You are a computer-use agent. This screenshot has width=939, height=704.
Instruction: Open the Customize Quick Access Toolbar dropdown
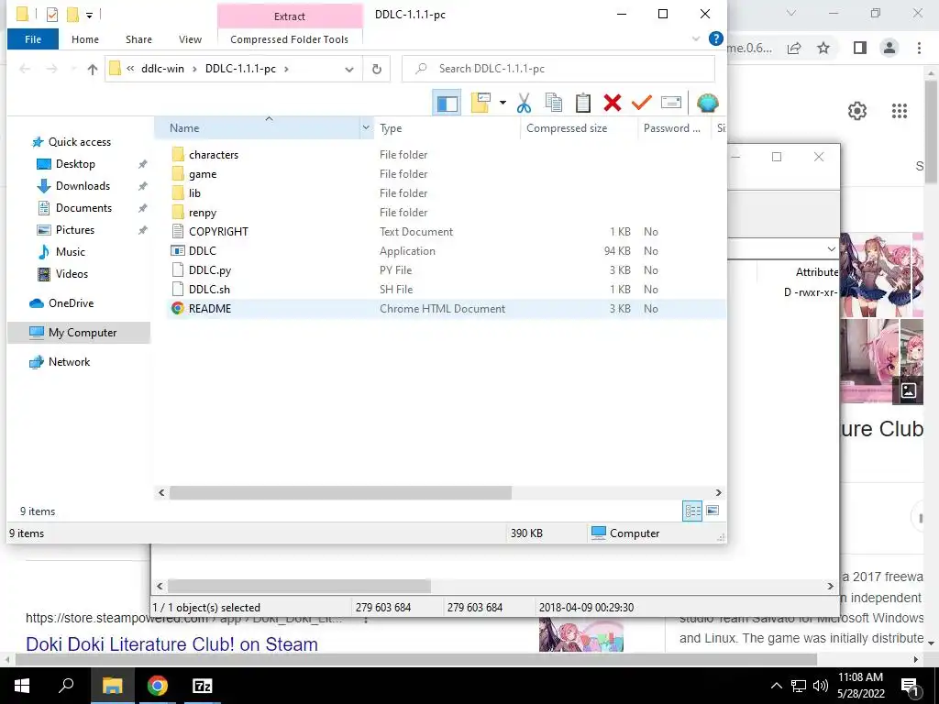click(x=89, y=15)
